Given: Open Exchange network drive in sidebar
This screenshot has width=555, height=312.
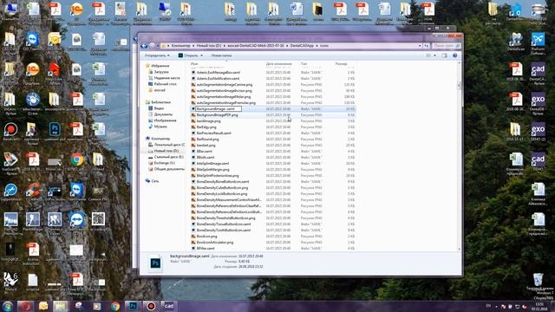Looking at the screenshot, I should coord(164,163).
